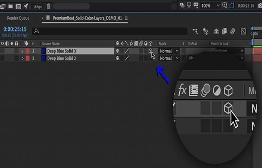
Task: Click the timeline layer search field
Action: coord(110,31)
